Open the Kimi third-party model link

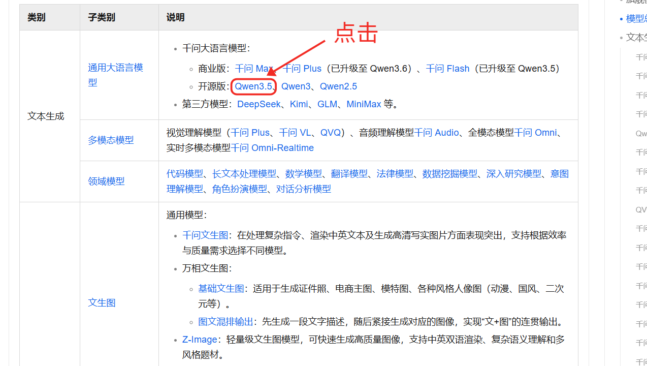click(299, 104)
